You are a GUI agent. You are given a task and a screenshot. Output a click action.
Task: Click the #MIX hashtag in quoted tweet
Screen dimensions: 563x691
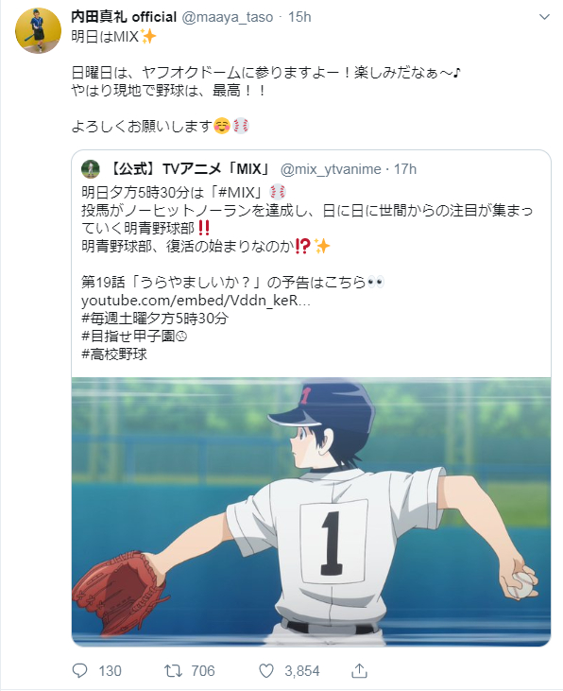(x=236, y=192)
